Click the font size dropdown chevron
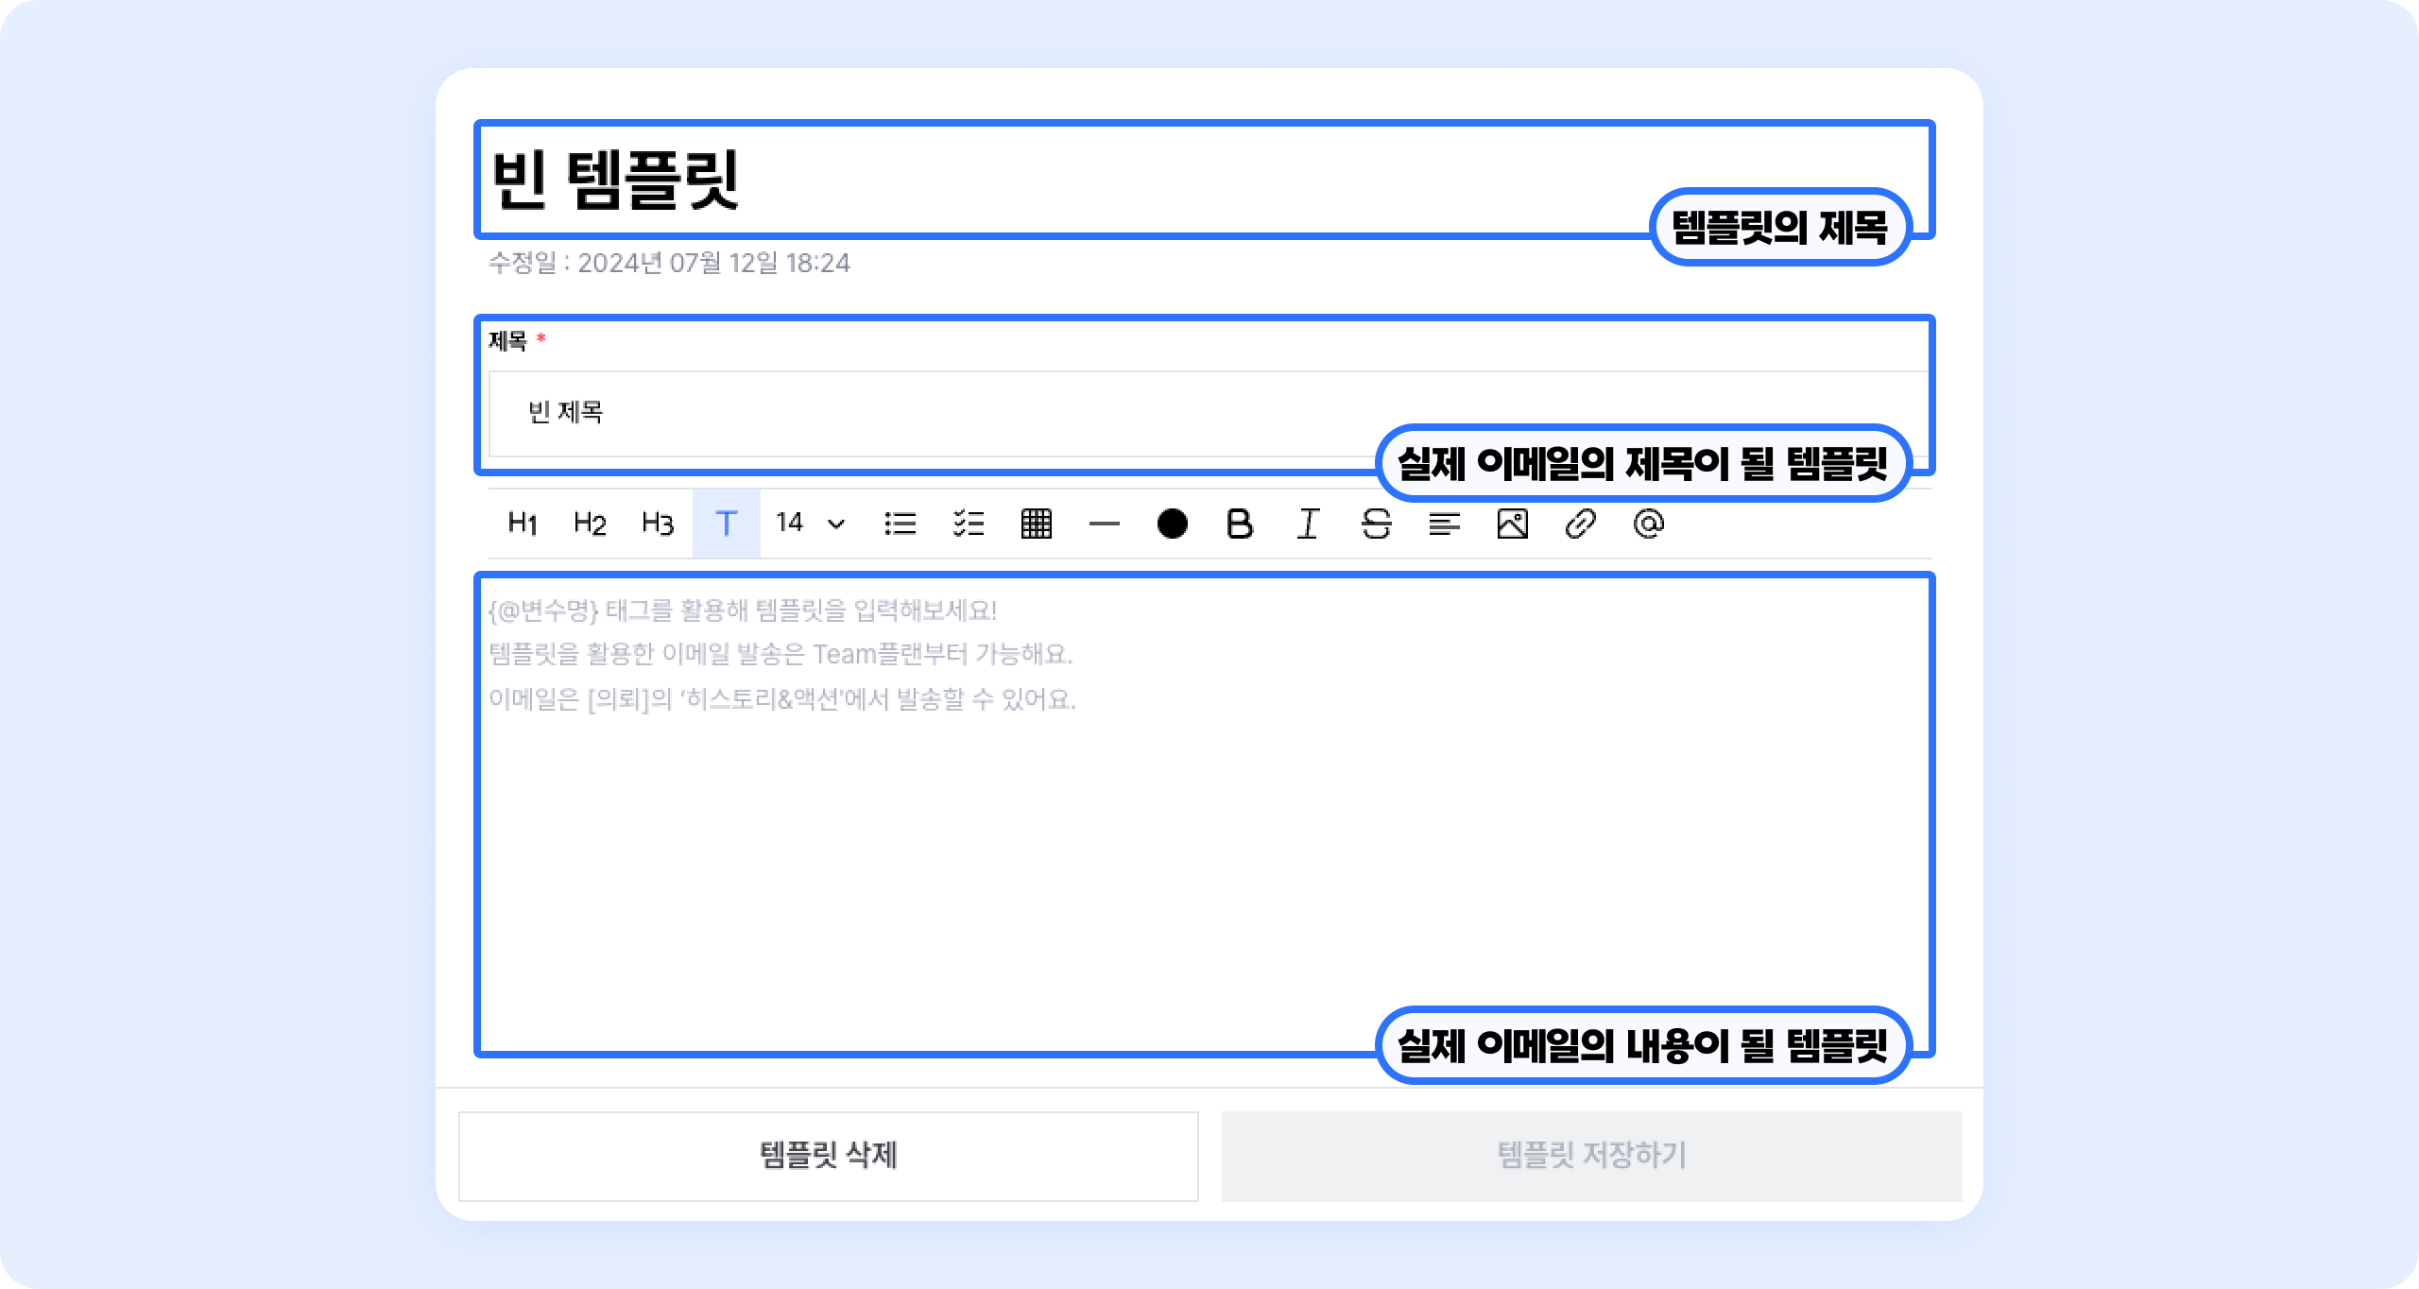2419x1289 pixels. 836,524
